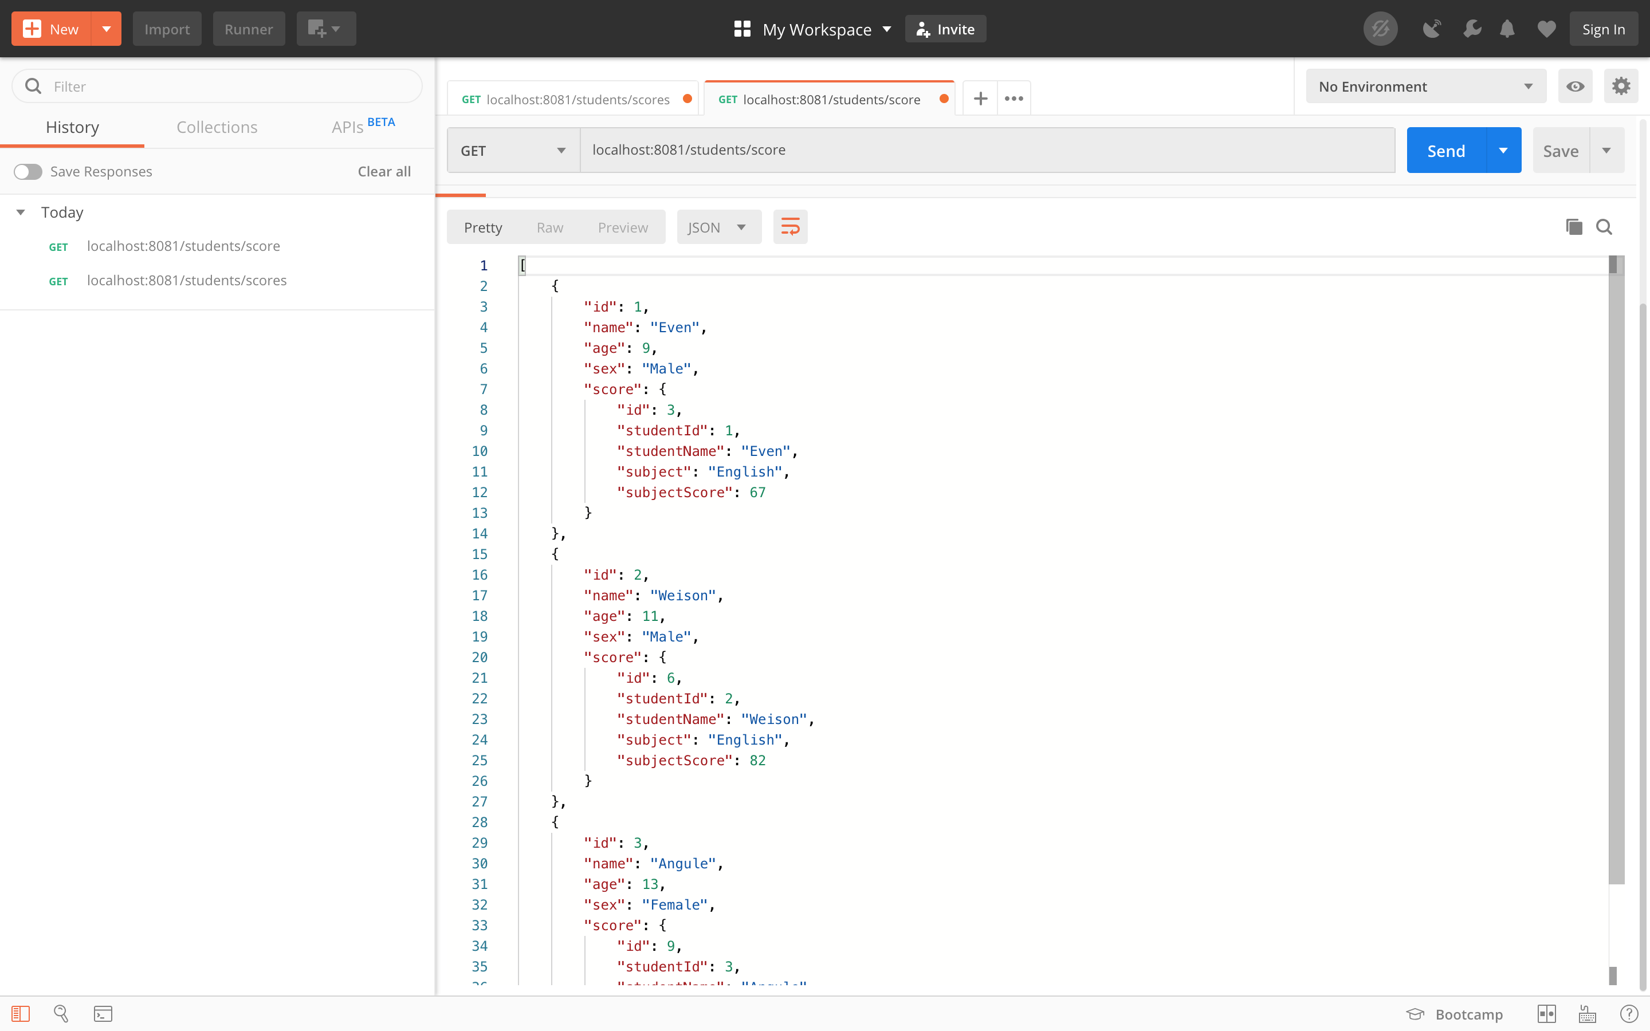Expand the No Environment dropdown
Image resolution: width=1650 pixels, height=1031 pixels.
coord(1425,86)
